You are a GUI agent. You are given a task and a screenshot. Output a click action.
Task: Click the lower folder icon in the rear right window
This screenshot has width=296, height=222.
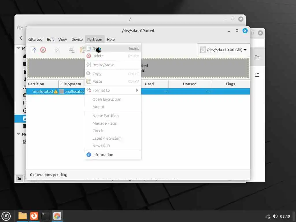click(257, 75)
